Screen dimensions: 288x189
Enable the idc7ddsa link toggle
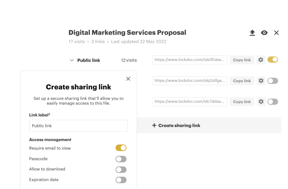273,102
